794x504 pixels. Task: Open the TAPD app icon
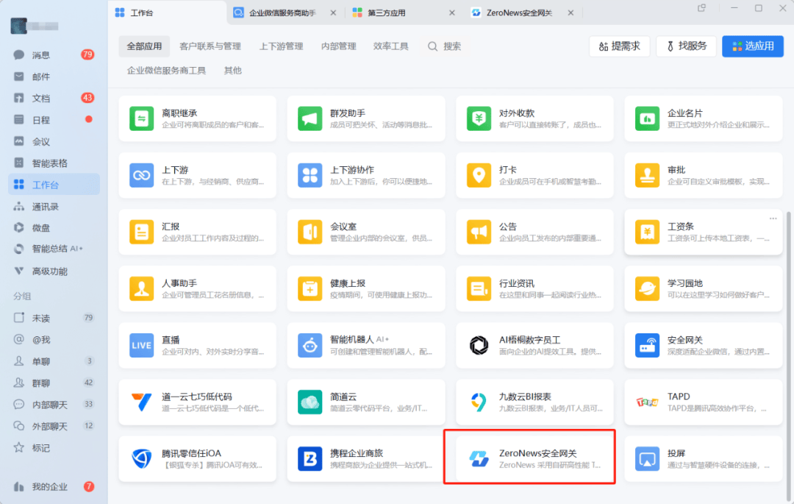coord(647,402)
